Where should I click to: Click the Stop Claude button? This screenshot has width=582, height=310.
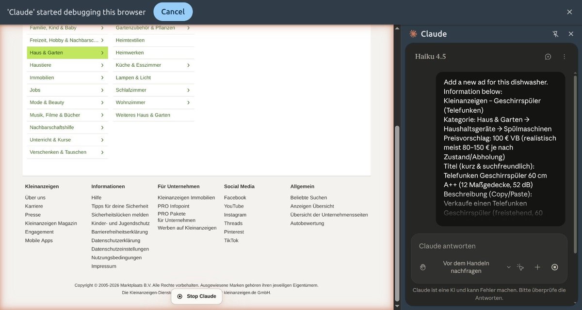[x=196, y=296]
